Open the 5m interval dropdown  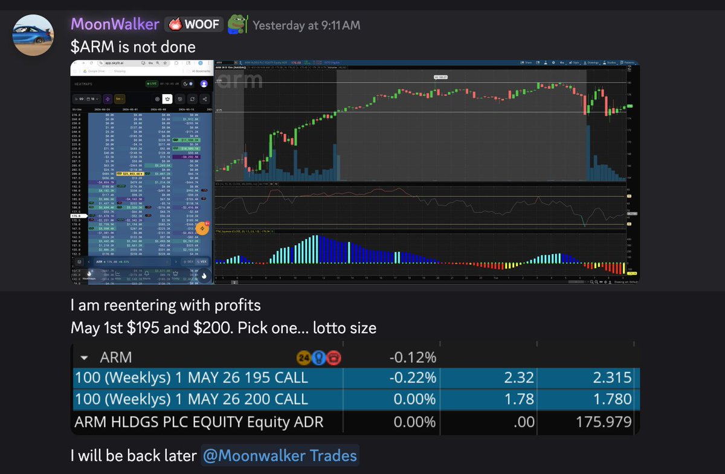(x=120, y=99)
